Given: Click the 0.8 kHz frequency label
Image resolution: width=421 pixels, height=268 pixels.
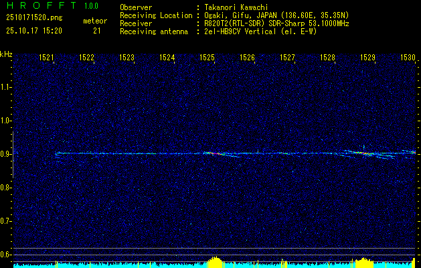Looking at the screenshot, I should 6,188.
